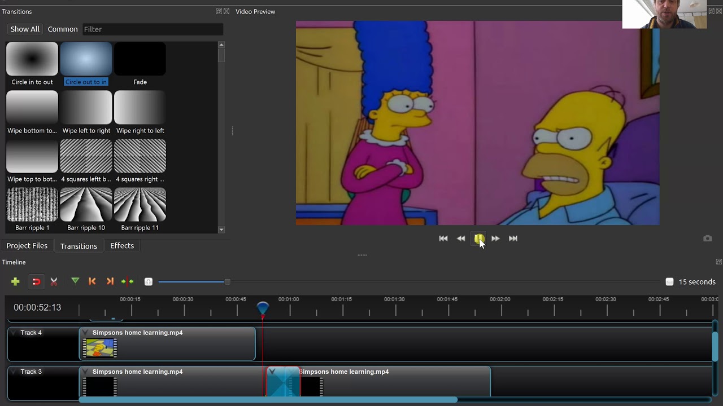Select the Wipe right to left transition
This screenshot has height=406, width=723.
pos(140,112)
